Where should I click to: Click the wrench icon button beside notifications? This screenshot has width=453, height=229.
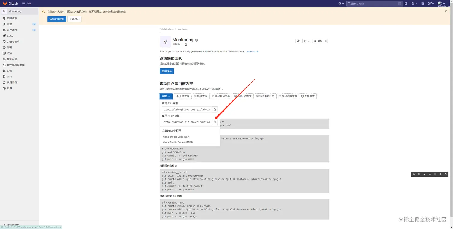(298, 41)
